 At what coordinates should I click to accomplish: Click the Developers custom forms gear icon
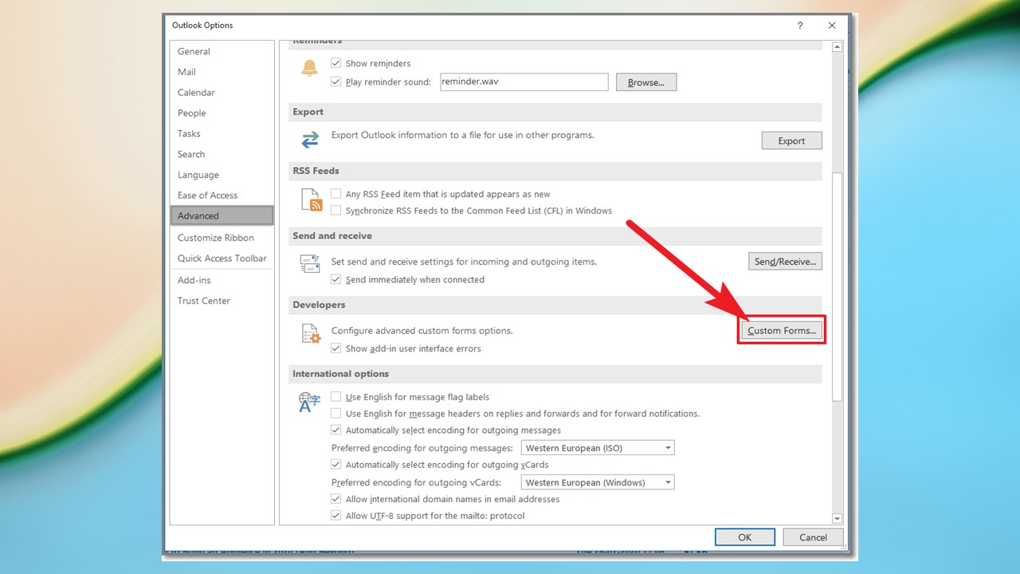(x=310, y=333)
